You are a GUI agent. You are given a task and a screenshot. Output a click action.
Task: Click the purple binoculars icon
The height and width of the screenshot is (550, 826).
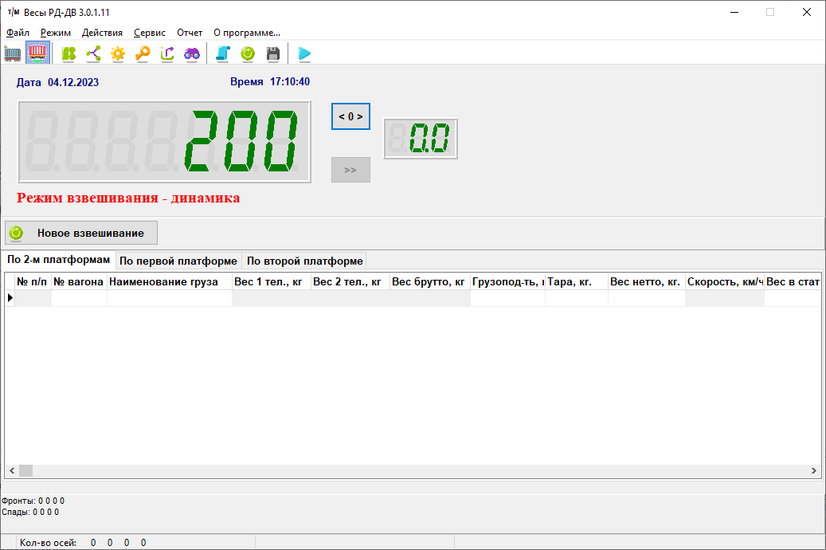pos(192,53)
